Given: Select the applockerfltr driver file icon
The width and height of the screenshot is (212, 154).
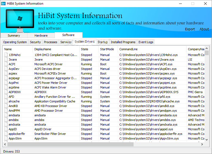Looking at the screenshot, I should (x=6, y=134).
